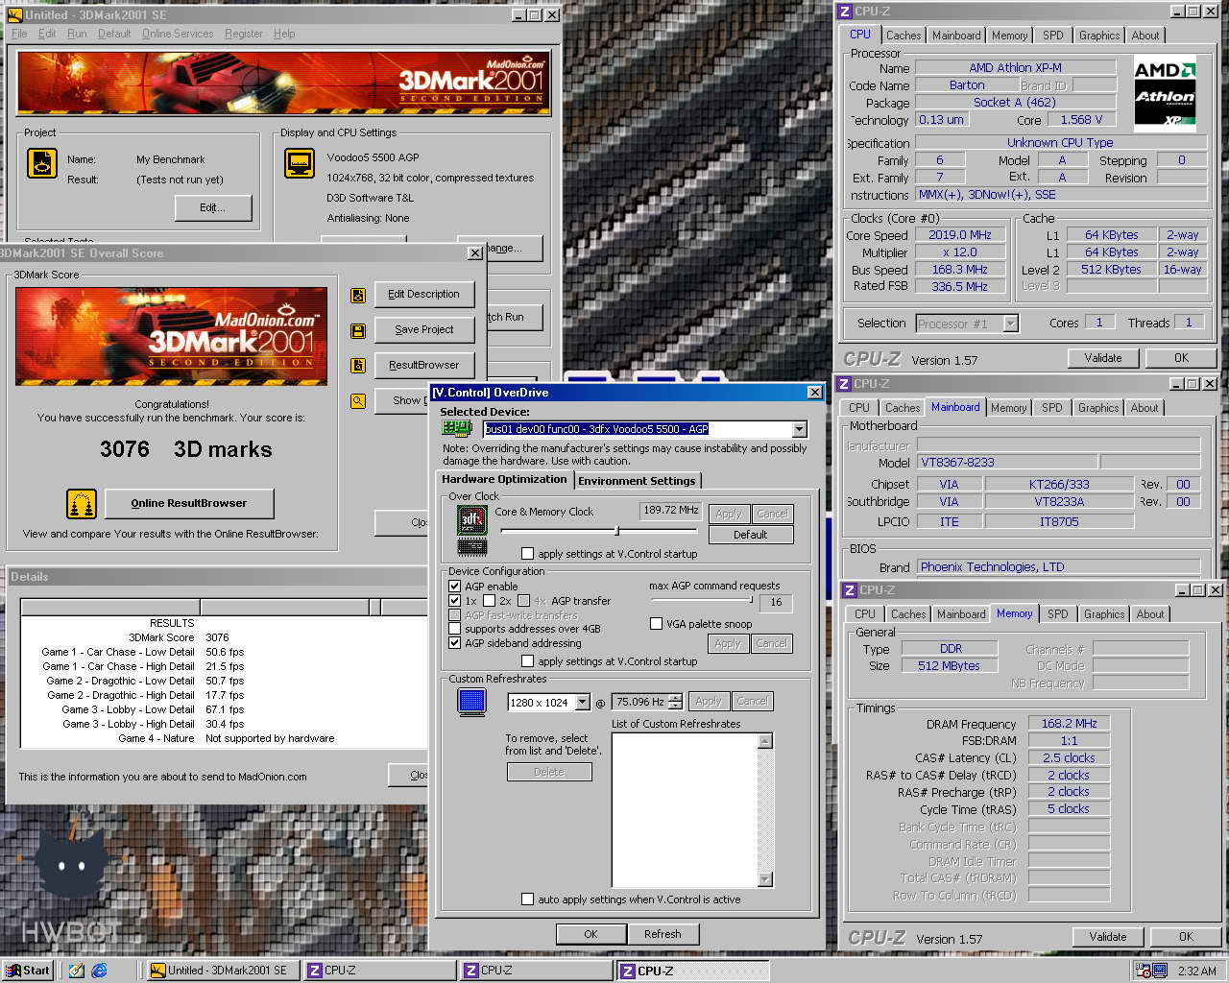Open the About tab in CPU-Z Mainboard window
Image resolution: width=1229 pixels, height=983 pixels.
[1145, 408]
